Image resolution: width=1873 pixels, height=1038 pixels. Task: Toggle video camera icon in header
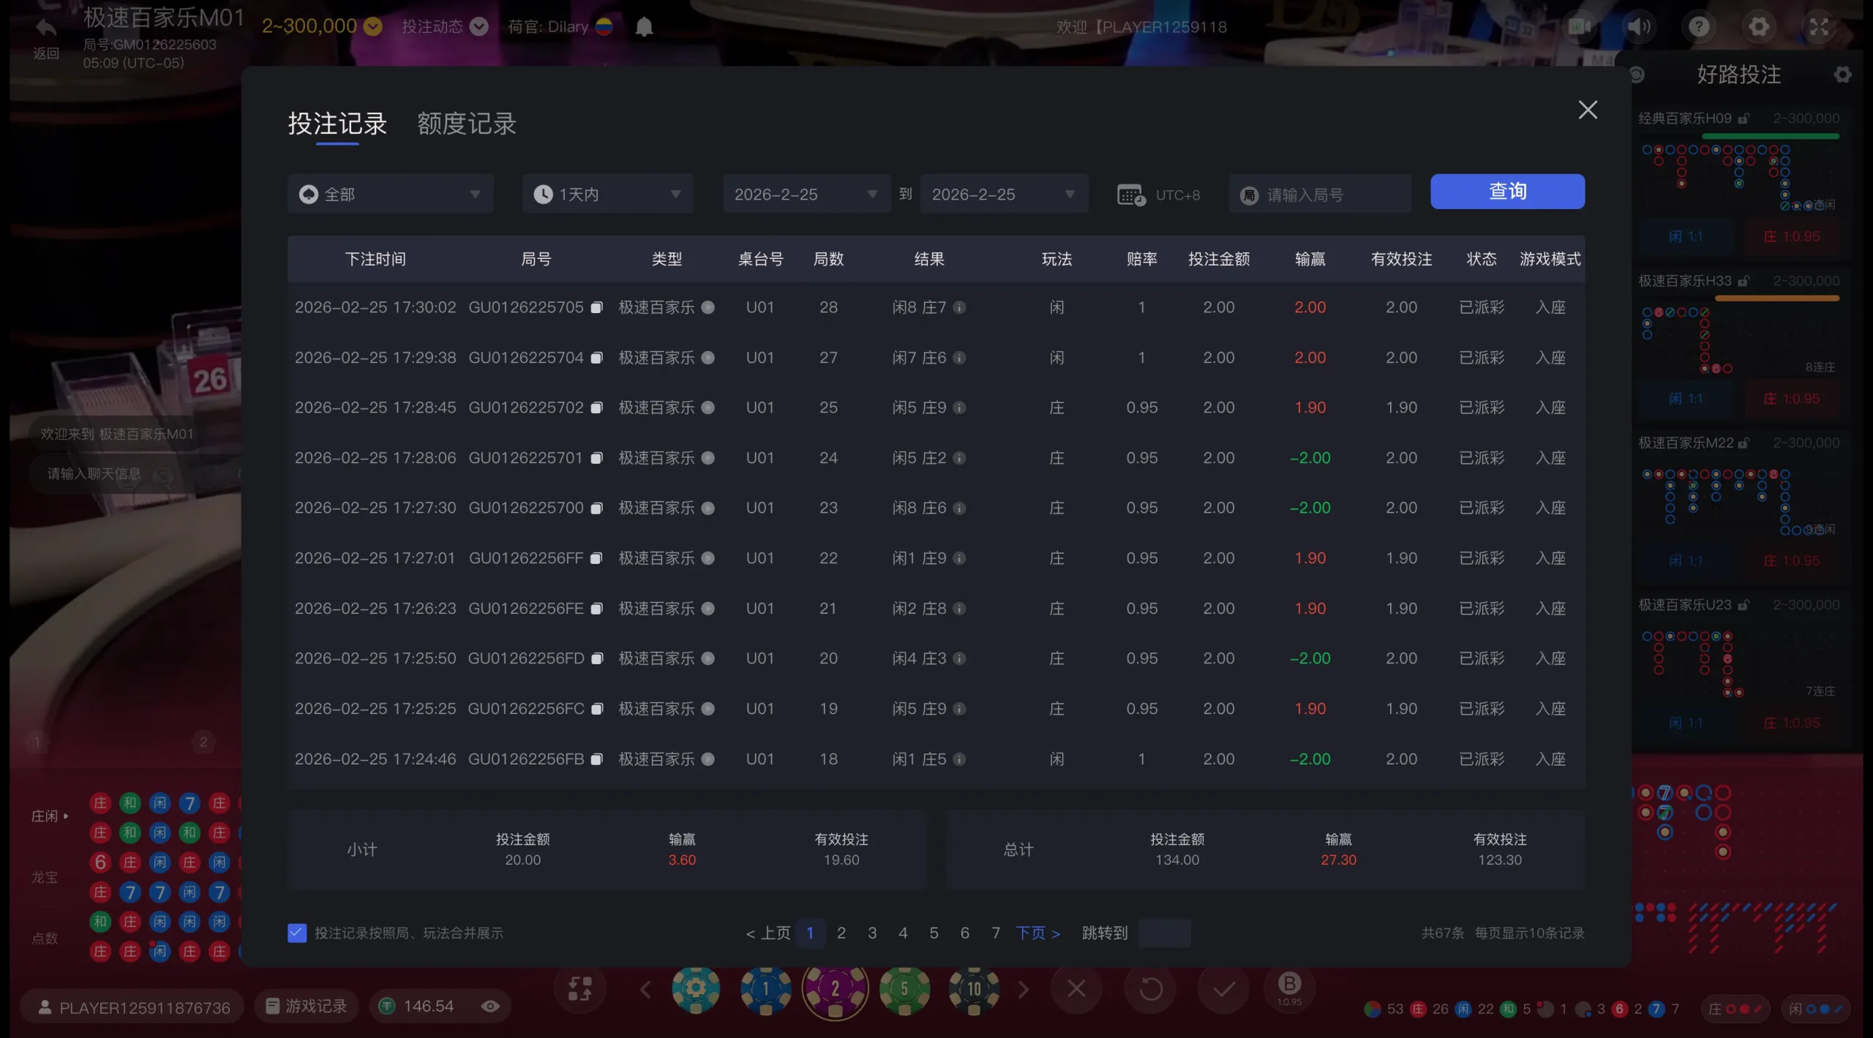(x=1579, y=27)
